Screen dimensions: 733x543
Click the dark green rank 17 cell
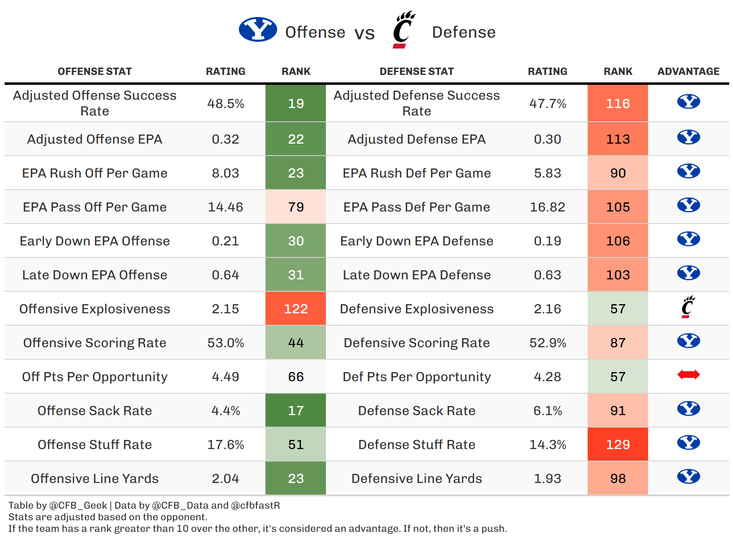(x=296, y=411)
